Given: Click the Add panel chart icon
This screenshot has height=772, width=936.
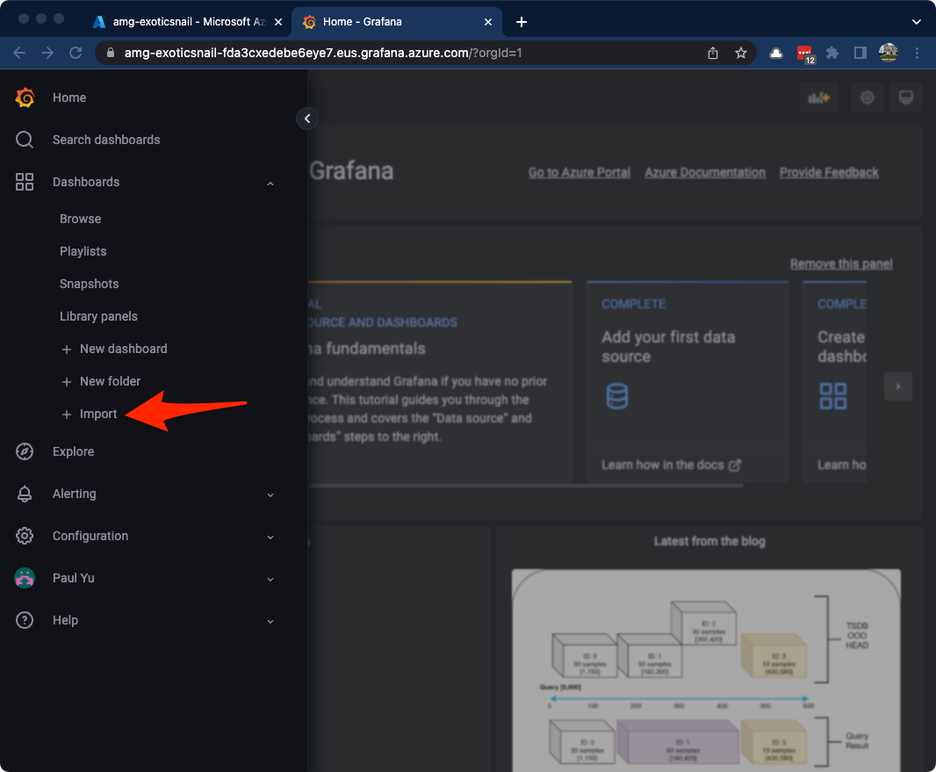Looking at the screenshot, I should (818, 97).
